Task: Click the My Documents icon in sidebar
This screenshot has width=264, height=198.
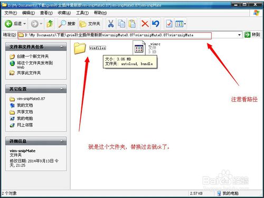Action: pos(12,106)
